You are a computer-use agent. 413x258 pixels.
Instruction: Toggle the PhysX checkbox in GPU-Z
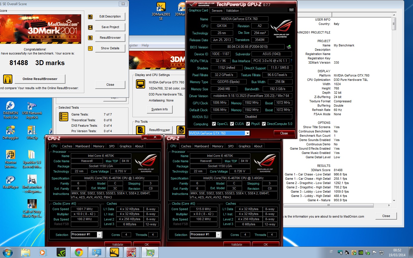click(248, 124)
